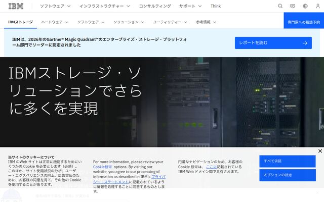Screen dimensions: 324x202
Task: Expand the インフラストラクチャー menu
Action: point(105,6)
